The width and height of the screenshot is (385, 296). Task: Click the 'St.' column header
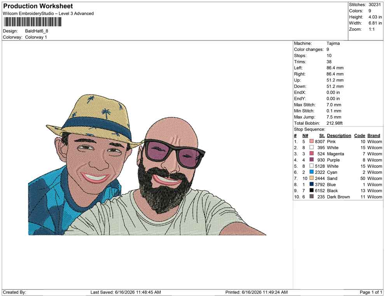(322, 136)
